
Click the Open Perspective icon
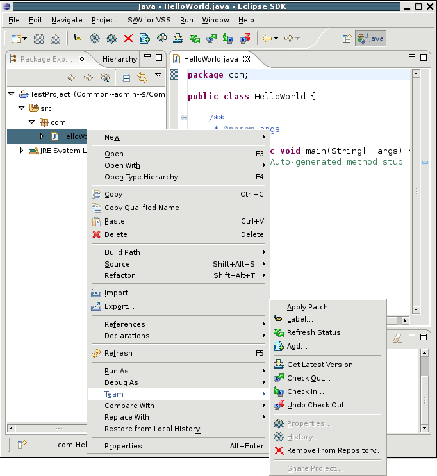click(x=347, y=38)
